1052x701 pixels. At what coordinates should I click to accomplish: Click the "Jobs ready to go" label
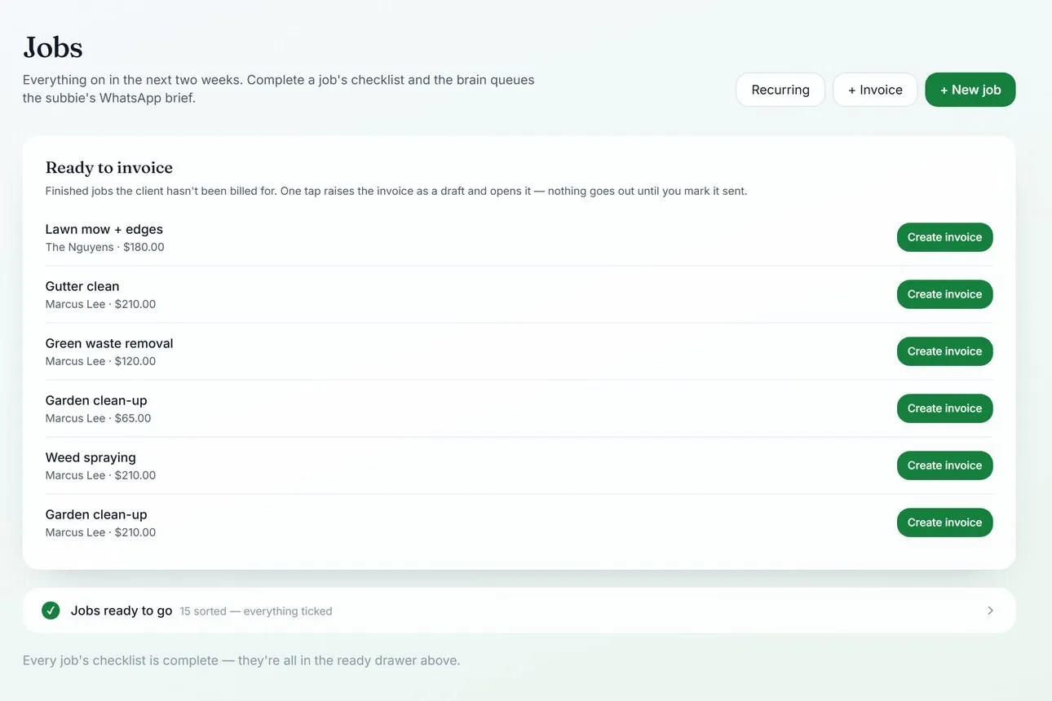tap(122, 611)
